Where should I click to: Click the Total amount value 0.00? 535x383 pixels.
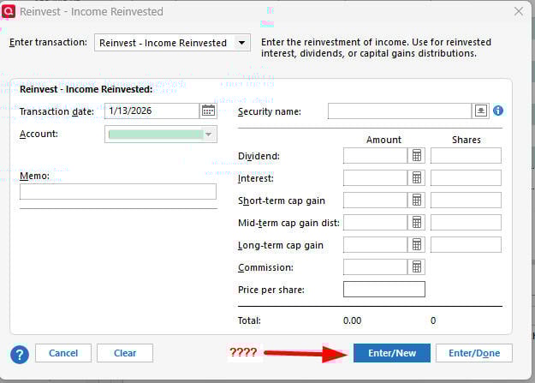pyautogui.click(x=352, y=320)
